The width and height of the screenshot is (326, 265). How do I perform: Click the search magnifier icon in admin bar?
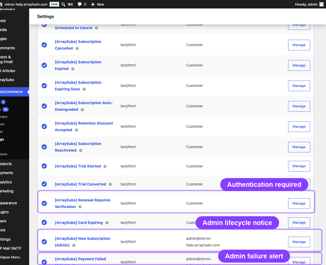tap(63, 4)
